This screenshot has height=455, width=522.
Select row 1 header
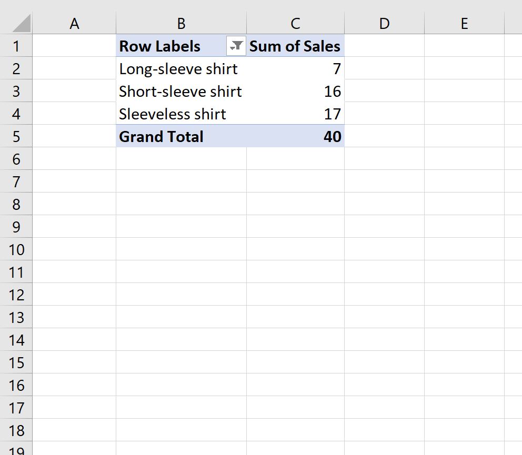point(16,46)
